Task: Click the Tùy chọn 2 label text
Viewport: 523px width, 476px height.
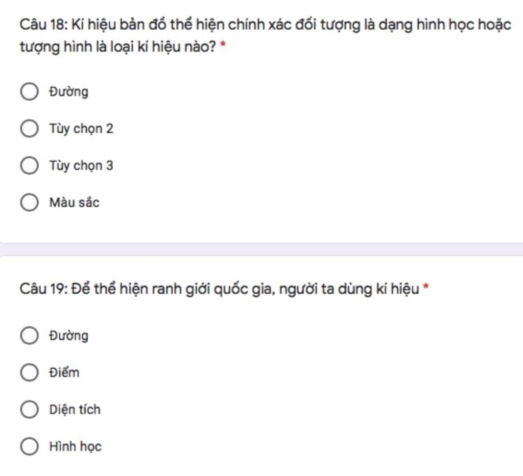Action: [x=81, y=129]
